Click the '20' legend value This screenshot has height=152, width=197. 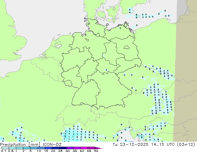click(53, 151)
